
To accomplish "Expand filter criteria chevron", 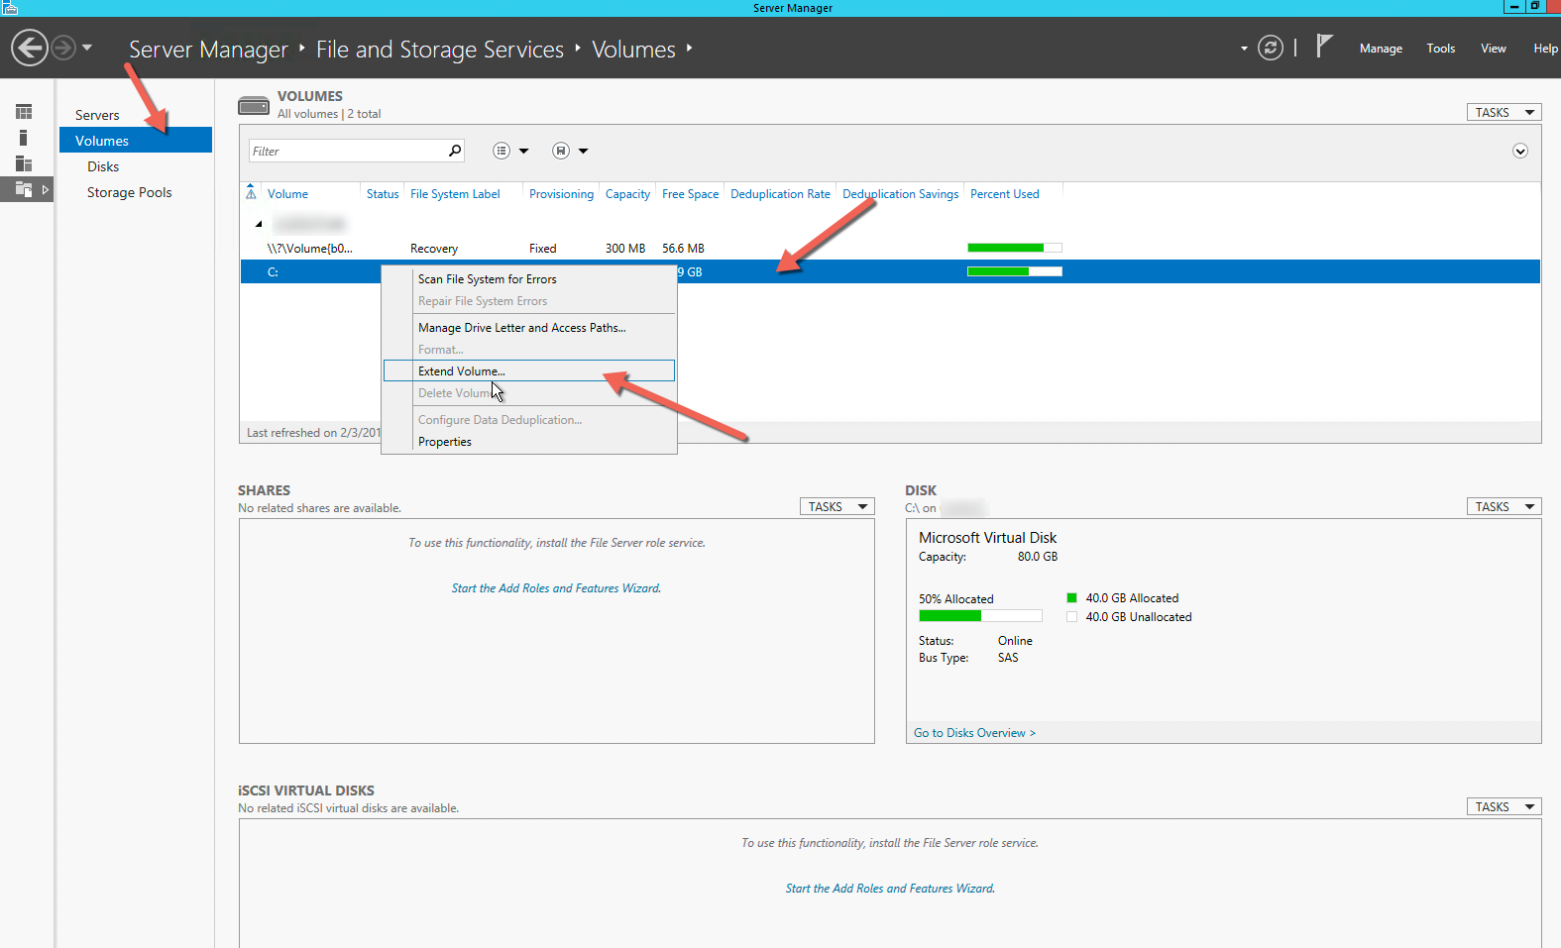I will (x=1520, y=151).
